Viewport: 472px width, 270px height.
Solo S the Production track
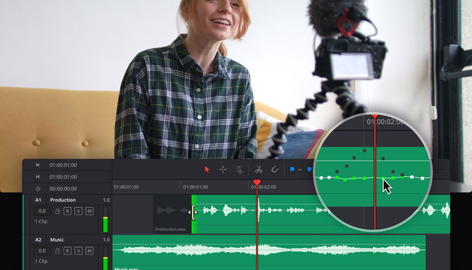click(x=78, y=211)
